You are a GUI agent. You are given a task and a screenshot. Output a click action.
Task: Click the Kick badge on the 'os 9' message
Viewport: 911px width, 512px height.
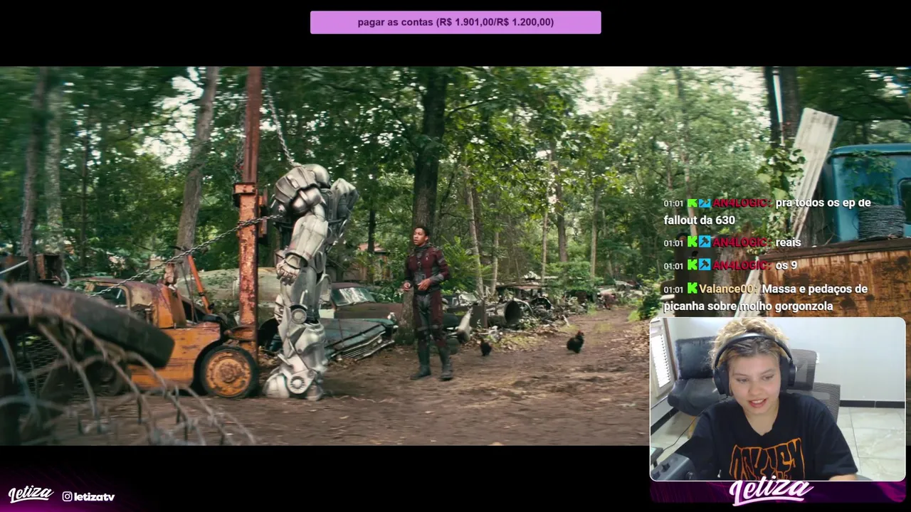click(693, 265)
